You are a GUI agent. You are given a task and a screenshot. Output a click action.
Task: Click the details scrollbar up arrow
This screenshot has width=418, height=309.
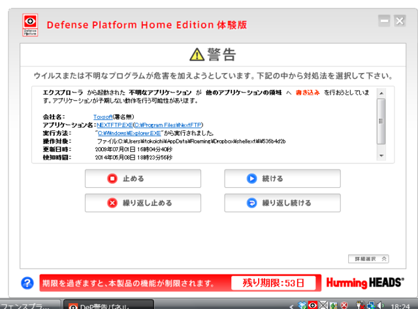coord(381,93)
